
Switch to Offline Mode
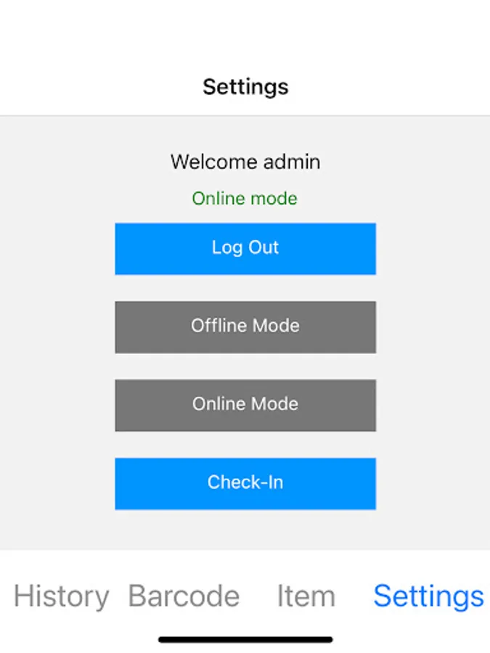click(x=245, y=326)
